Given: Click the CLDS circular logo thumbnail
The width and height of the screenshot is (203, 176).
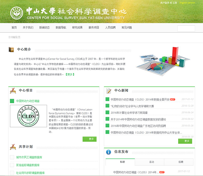Looking at the screenshot, I should [28, 116].
